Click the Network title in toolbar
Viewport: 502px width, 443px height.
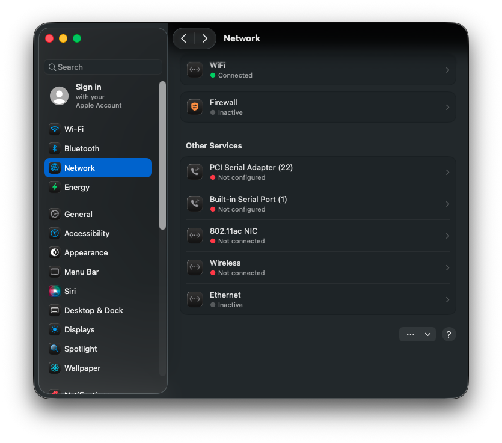242,38
